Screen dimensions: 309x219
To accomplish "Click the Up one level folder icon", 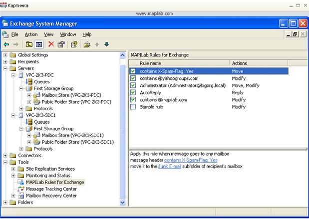I will point(29,44).
